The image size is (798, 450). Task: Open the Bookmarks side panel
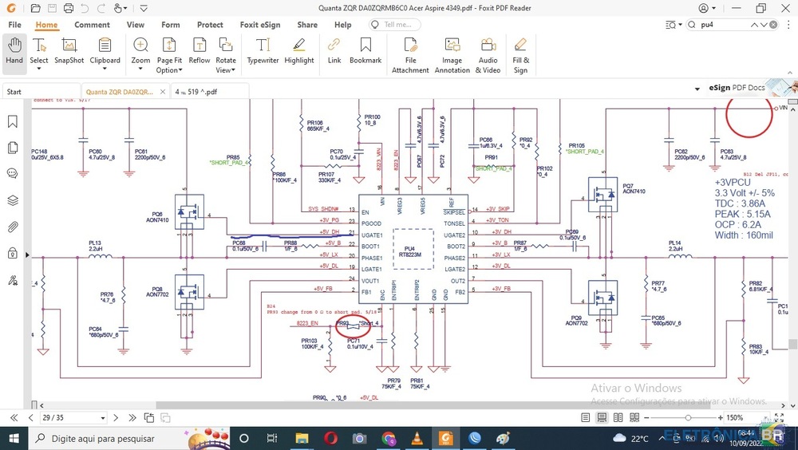tap(13, 122)
